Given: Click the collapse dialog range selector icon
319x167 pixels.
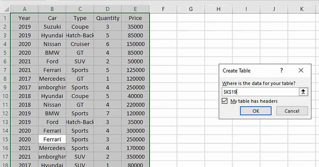Looking at the screenshot, I should click(303, 91).
